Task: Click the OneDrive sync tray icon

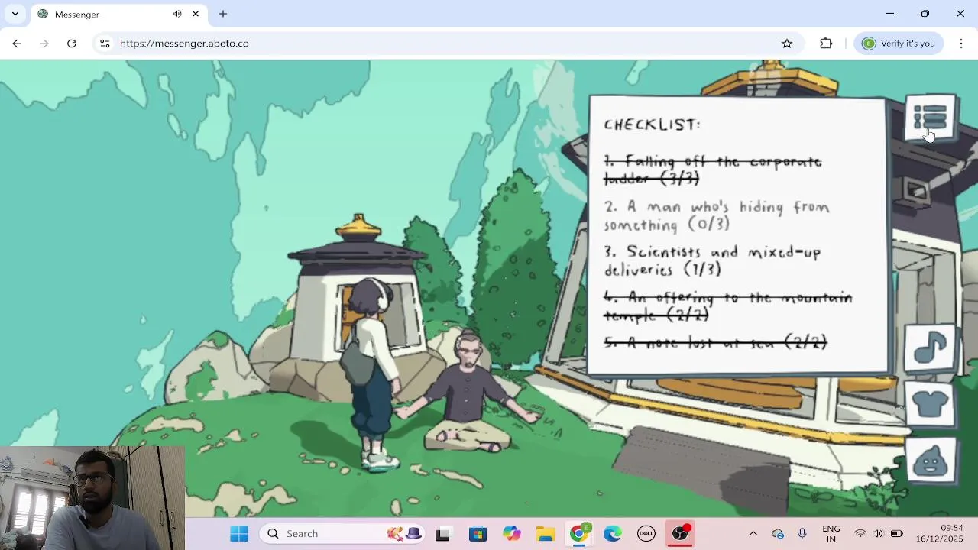Action: 778,534
